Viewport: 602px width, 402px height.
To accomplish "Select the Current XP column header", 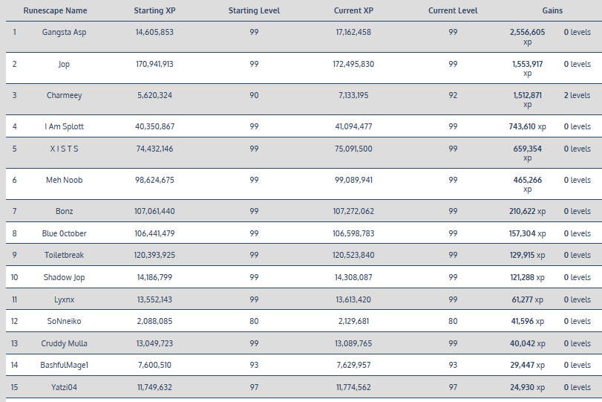I will (x=353, y=11).
